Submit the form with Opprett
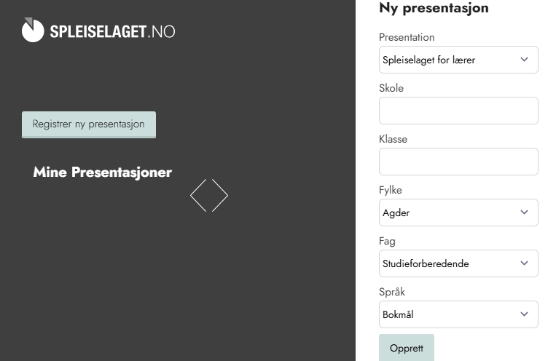 pos(407,348)
